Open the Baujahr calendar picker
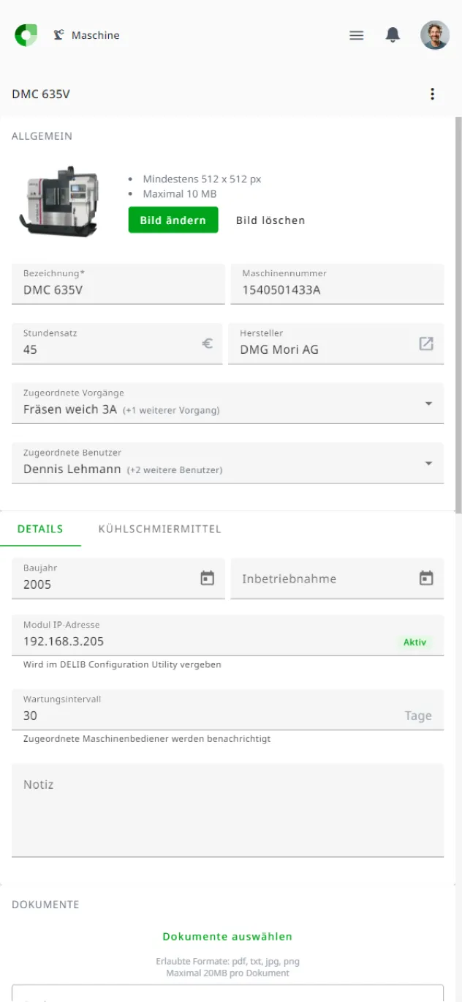The image size is (462, 1002). pos(208,579)
